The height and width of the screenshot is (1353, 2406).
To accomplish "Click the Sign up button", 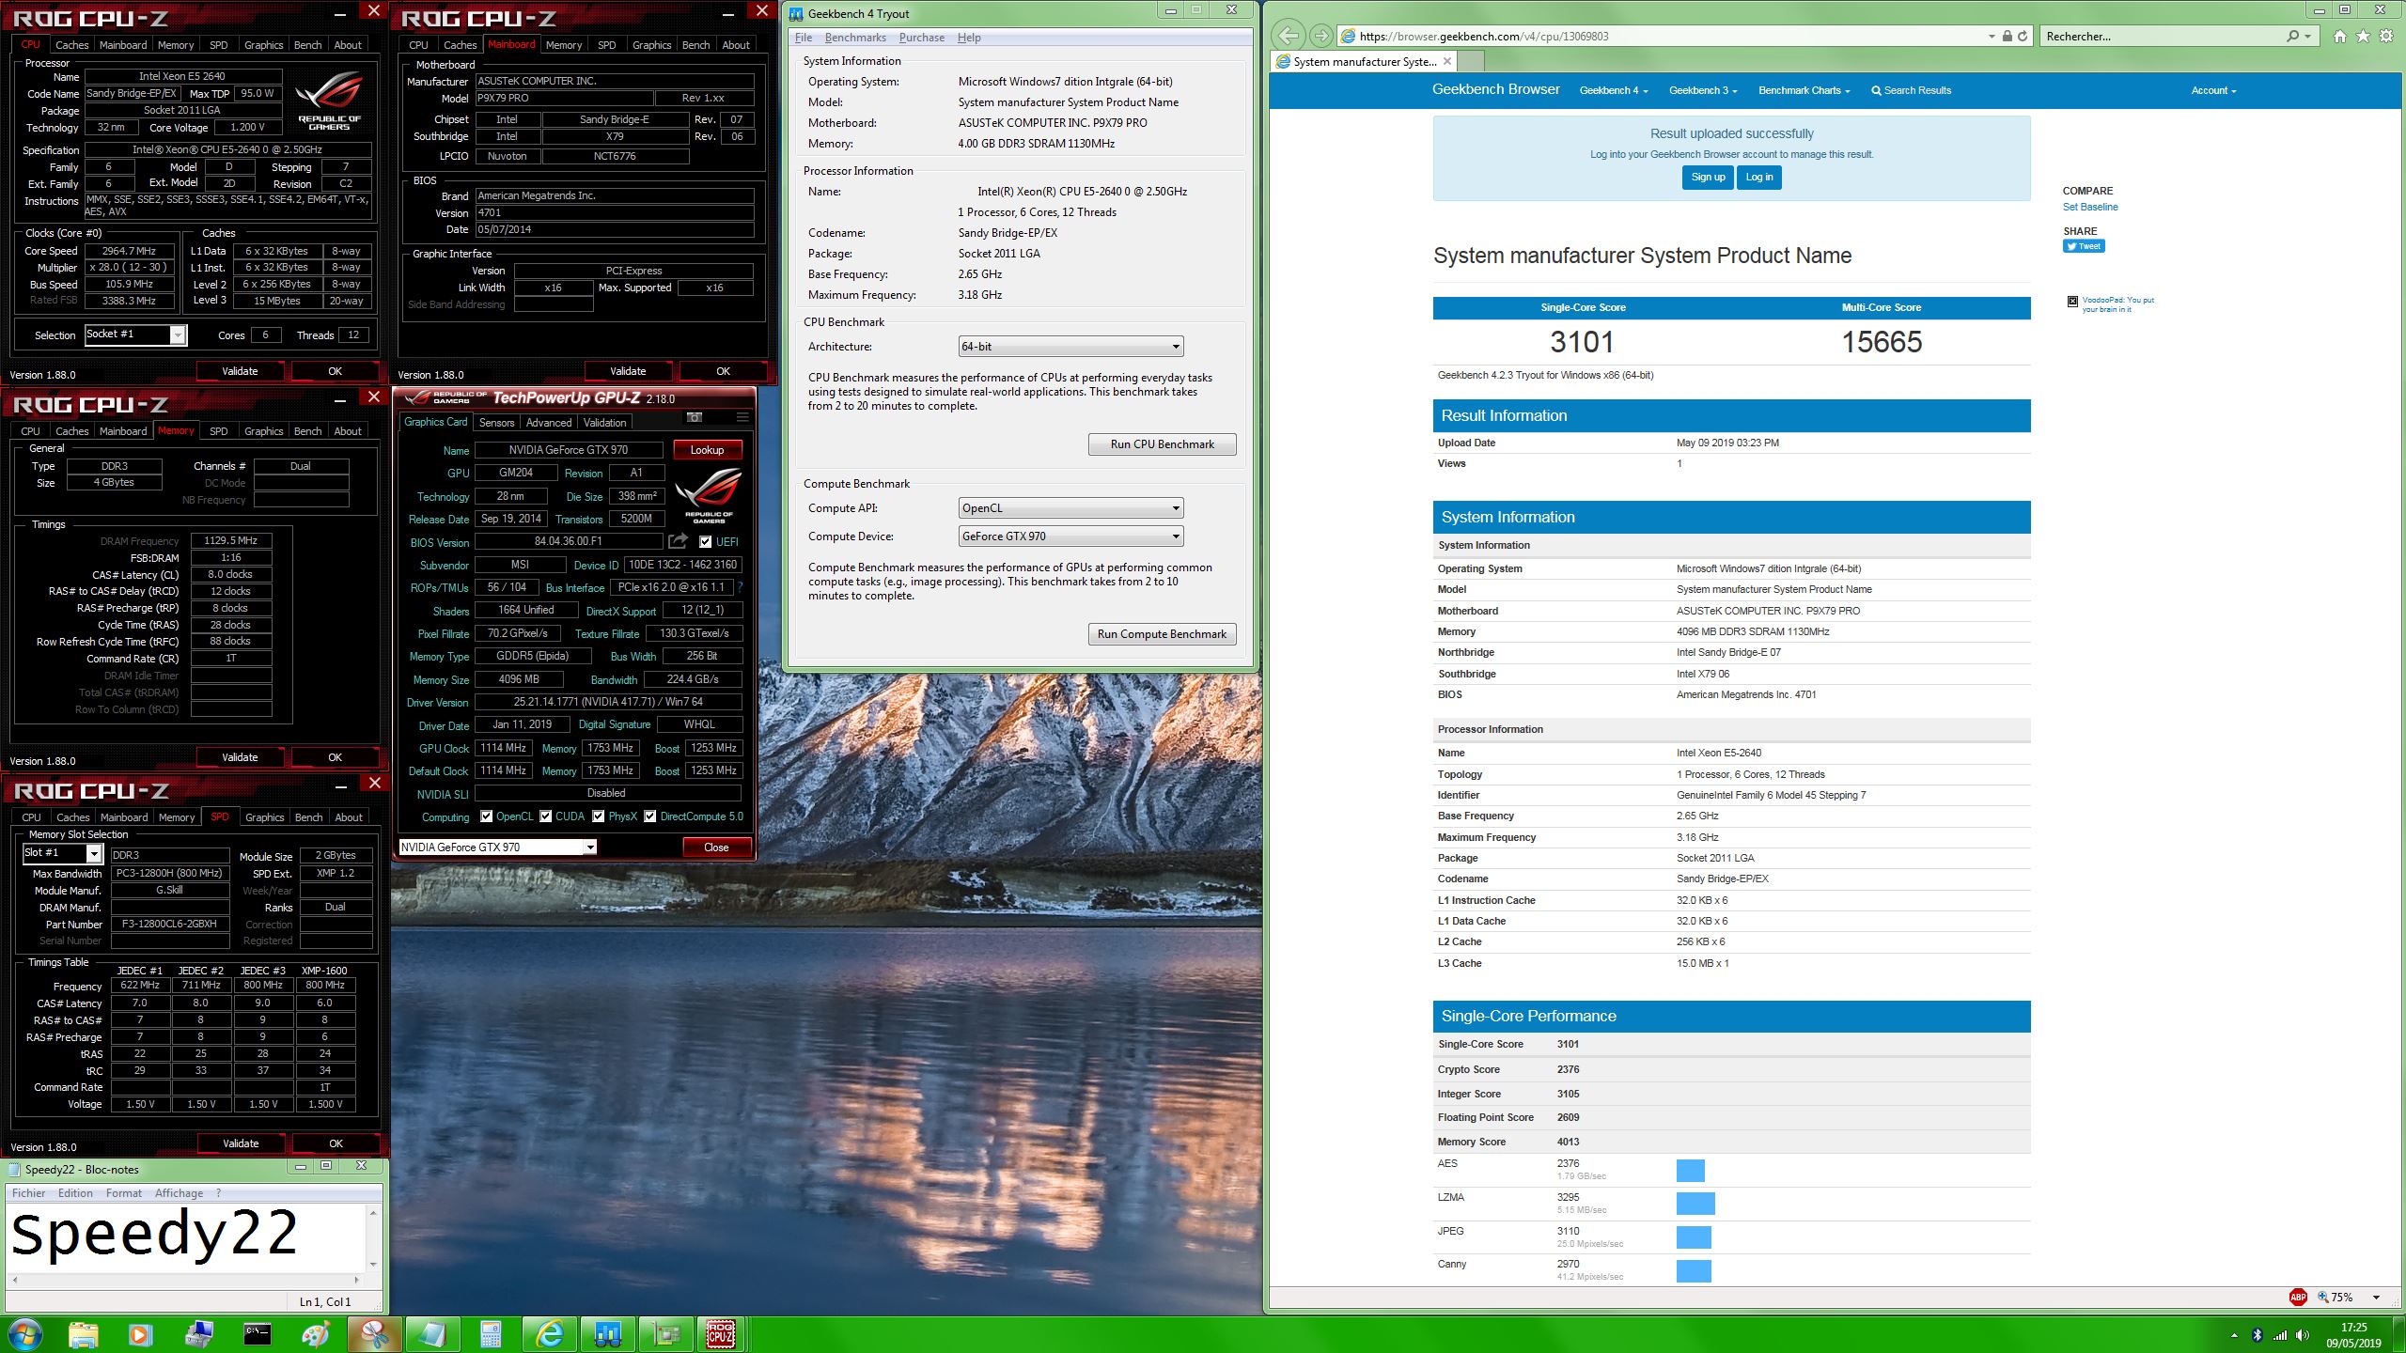I will pos(1708,177).
